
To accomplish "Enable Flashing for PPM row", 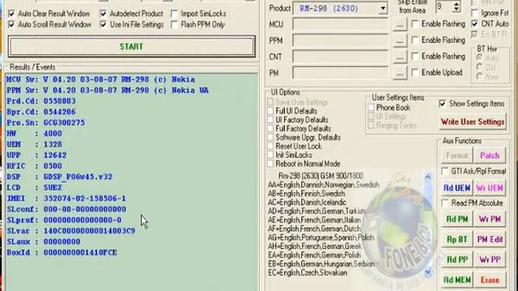I will pyautogui.click(x=415, y=40).
